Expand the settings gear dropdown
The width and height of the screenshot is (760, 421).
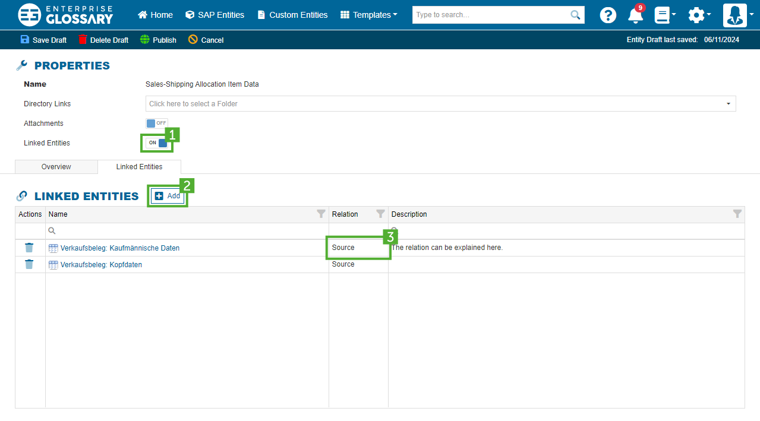[x=699, y=15]
